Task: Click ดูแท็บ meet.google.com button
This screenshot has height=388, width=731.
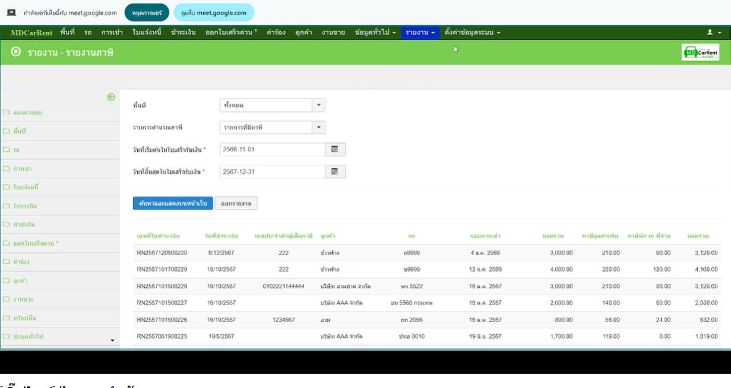Action: coord(214,12)
